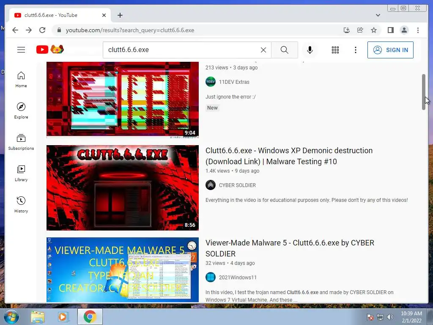The width and height of the screenshot is (433, 325).
Task: Click '32 views • 4 days ago' text
Action: [230, 263]
